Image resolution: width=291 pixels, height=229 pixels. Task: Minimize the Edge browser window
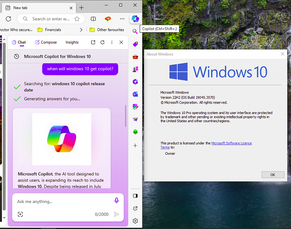(106, 5)
